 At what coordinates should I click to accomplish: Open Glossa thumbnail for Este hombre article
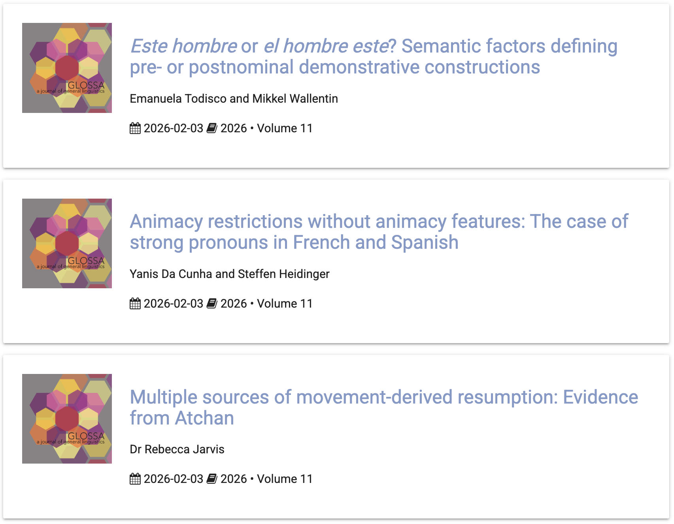pos(67,68)
